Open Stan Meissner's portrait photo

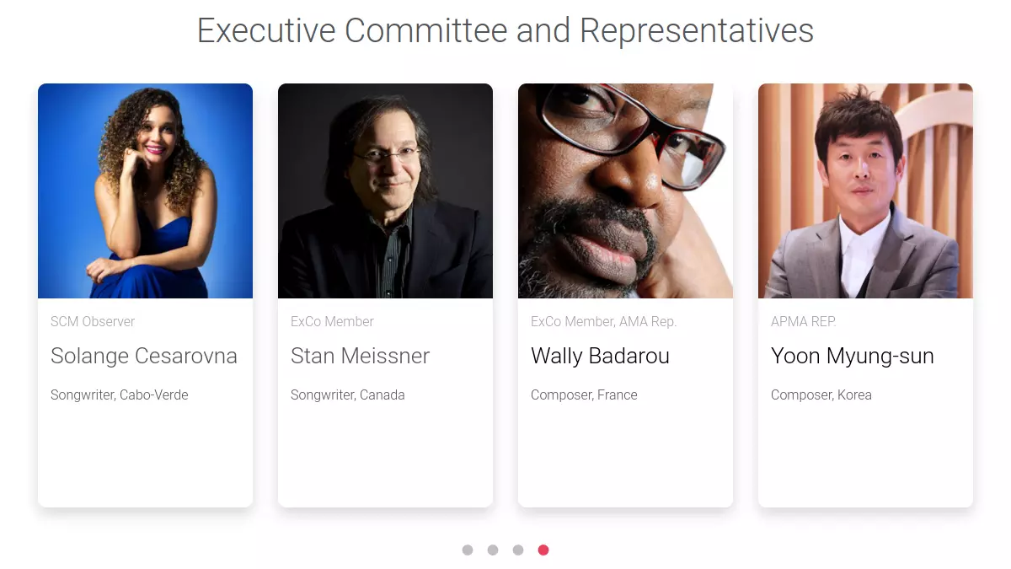point(385,191)
